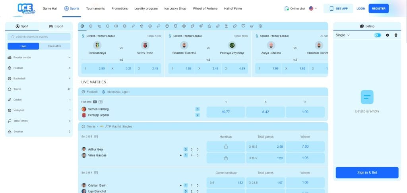Image resolution: width=407 pixels, height=193 pixels.
Task: Open live stream icon for Semen Padang match
Action: click(x=95, y=102)
